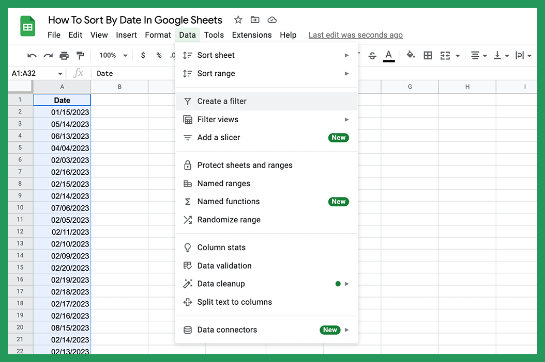
Task: Select column B header
Action: click(x=119, y=87)
